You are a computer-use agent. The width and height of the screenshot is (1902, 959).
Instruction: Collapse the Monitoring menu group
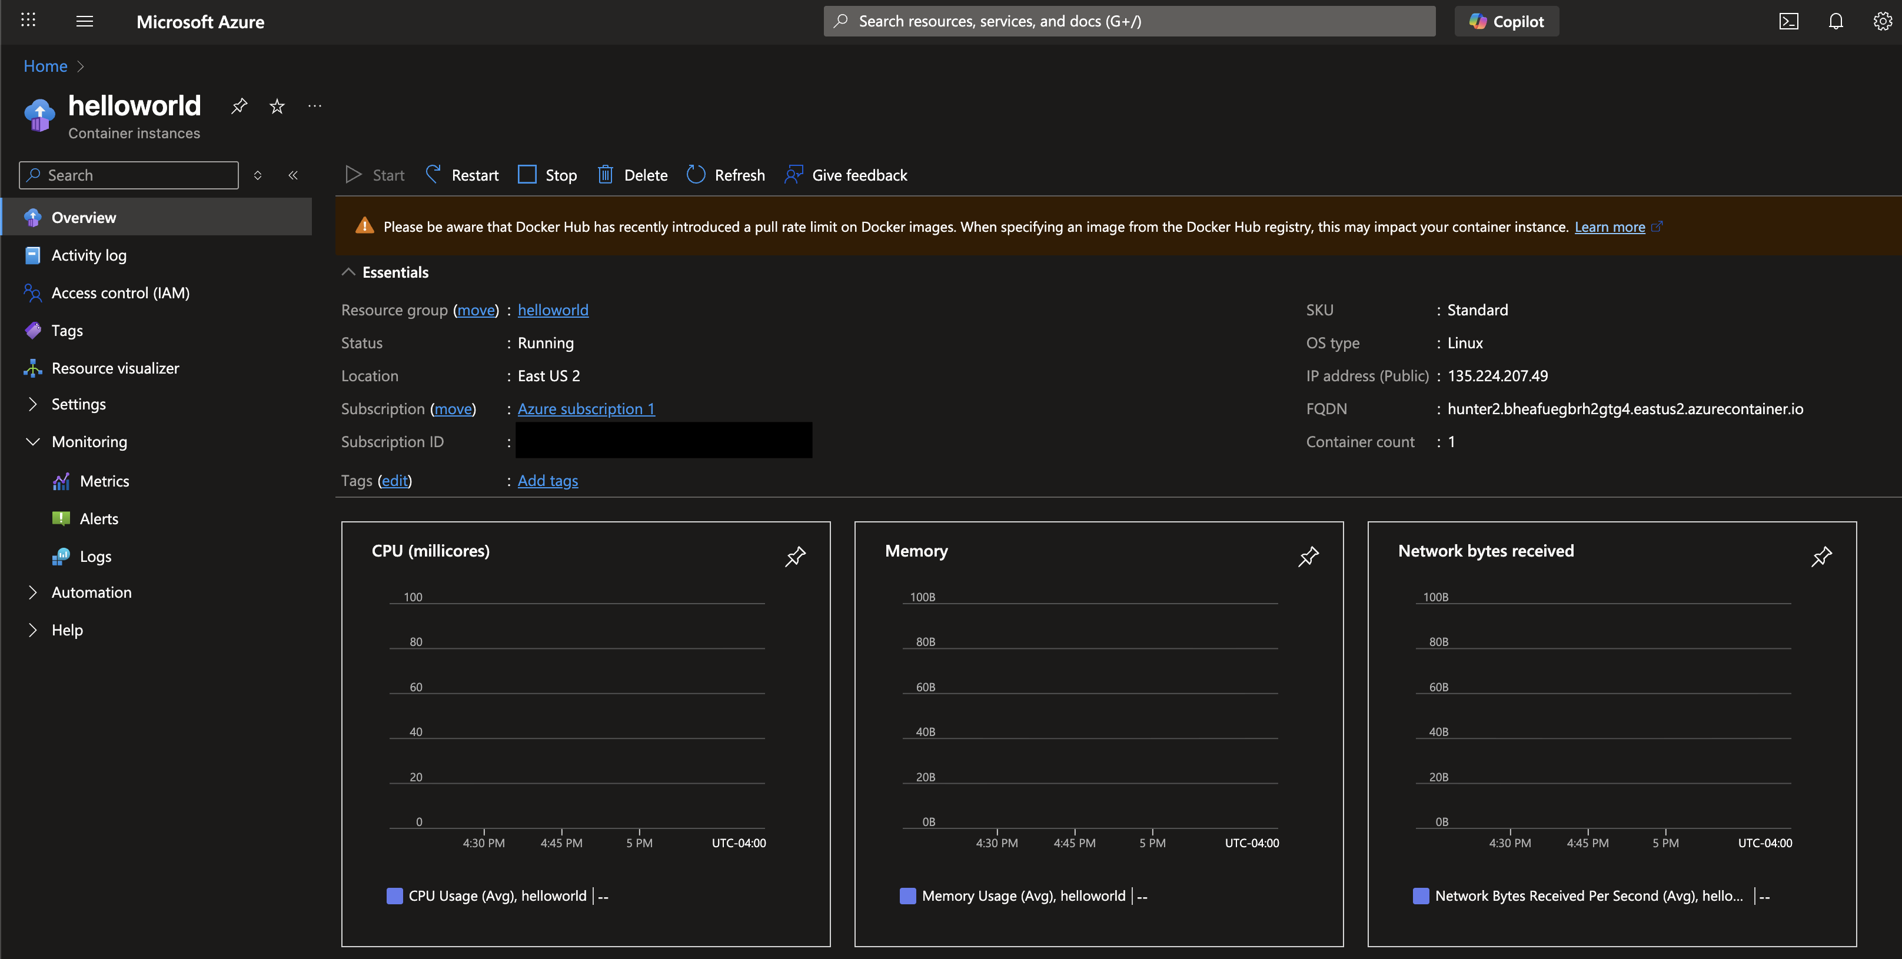pos(32,441)
